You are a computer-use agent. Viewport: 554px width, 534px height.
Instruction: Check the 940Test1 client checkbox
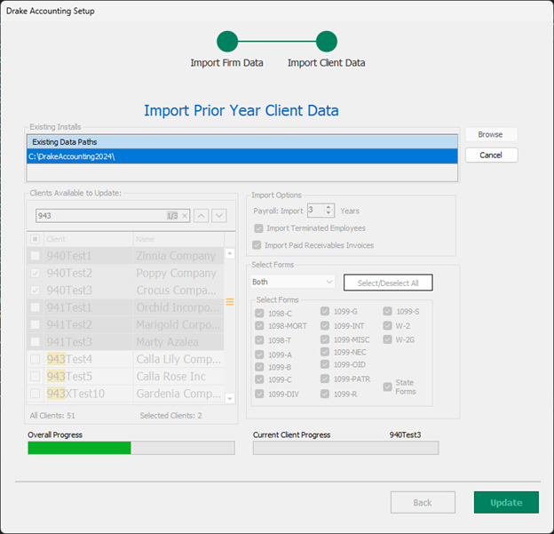coord(35,256)
